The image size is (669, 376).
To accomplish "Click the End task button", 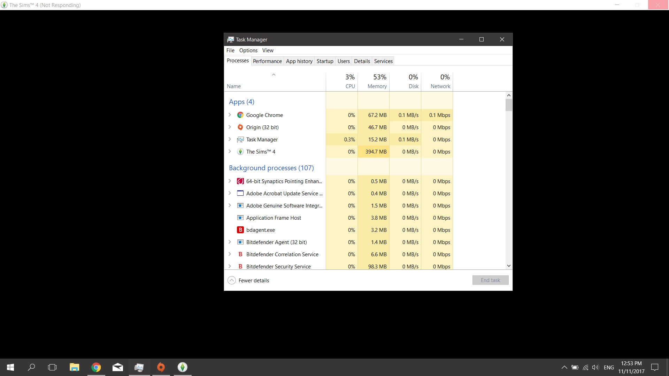I will coord(490,280).
